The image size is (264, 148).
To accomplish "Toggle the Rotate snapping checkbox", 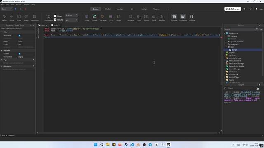I will pos(55,20).
